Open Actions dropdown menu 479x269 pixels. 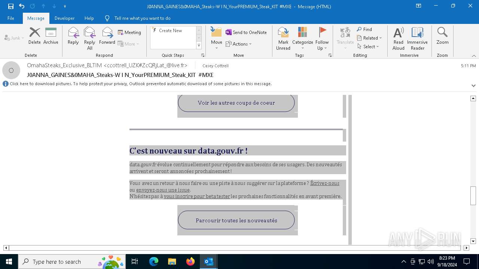tap(239, 44)
